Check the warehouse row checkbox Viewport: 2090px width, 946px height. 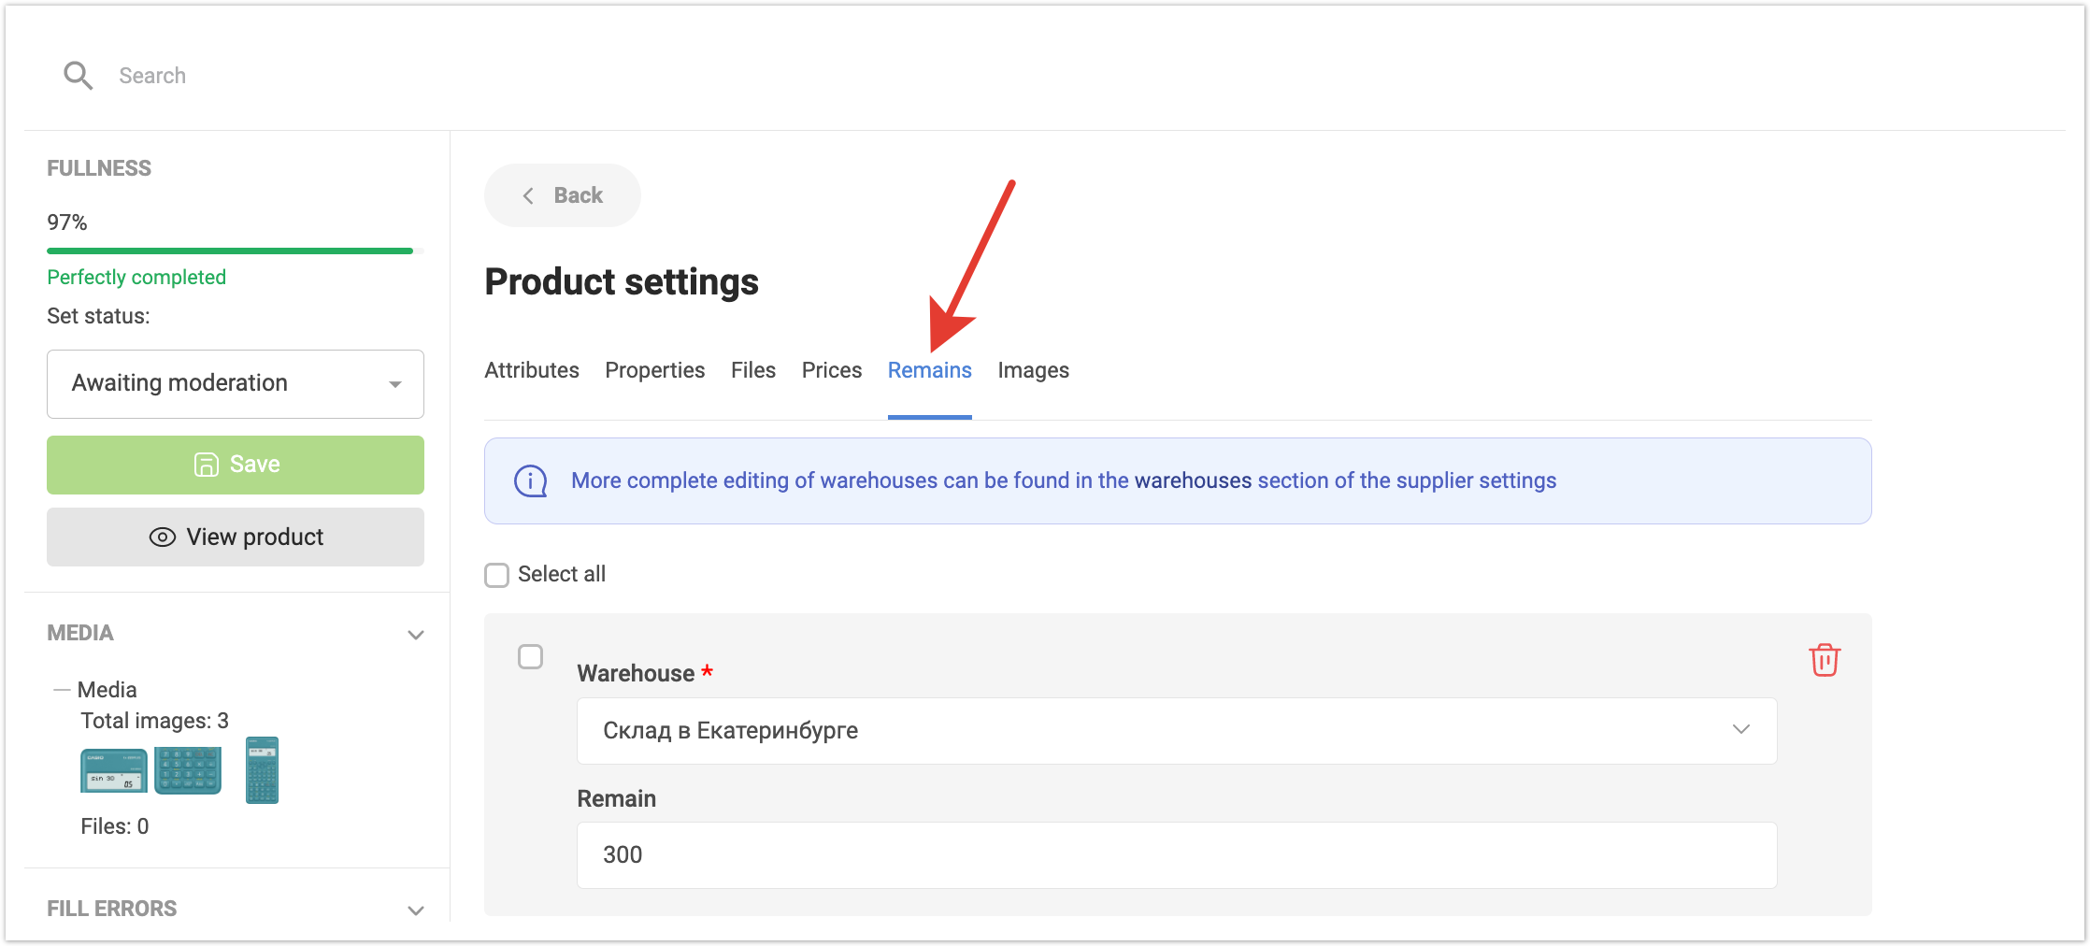coord(530,657)
